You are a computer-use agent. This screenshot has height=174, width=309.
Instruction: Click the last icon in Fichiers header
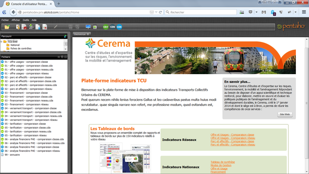click(x=65, y=57)
